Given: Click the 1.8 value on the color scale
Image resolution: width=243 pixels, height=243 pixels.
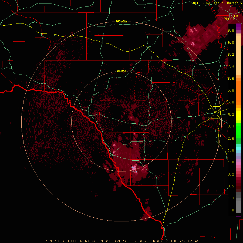Looking at the screenshot, I should (x=231, y=150).
